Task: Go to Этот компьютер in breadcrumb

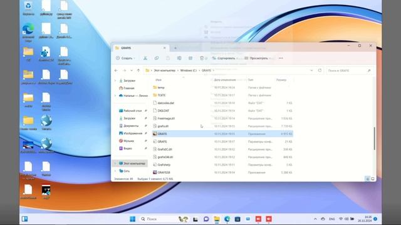Action: pyautogui.click(x=164, y=71)
